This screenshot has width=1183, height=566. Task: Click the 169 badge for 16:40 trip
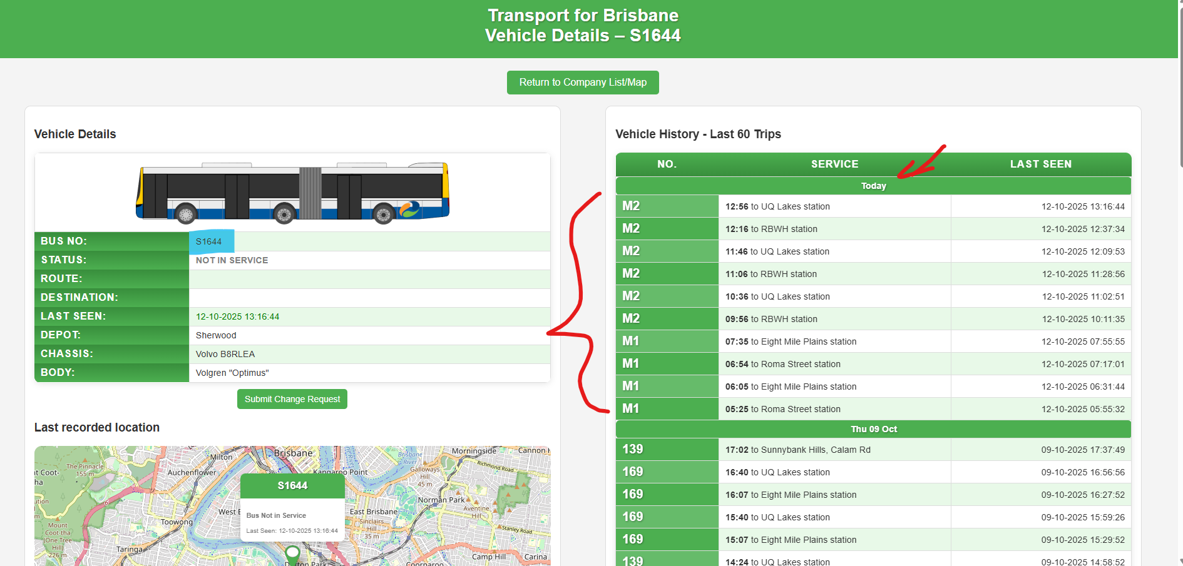click(x=632, y=472)
